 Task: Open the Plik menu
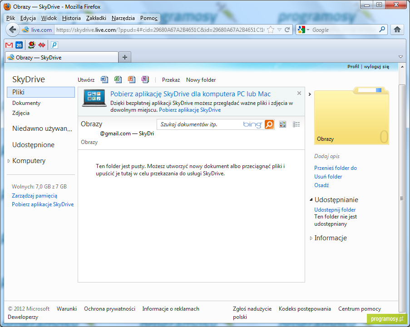pos(11,18)
